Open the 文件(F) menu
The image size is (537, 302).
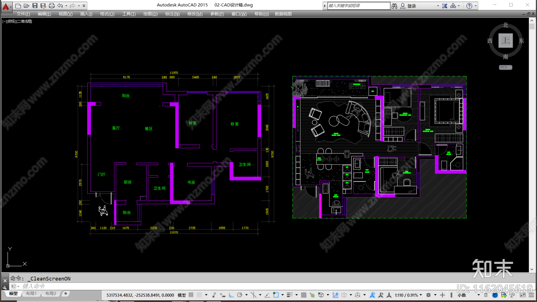pyautogui.click(x=23, y=14)
